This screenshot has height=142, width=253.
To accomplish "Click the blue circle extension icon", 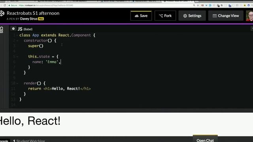I will [249, 5].
